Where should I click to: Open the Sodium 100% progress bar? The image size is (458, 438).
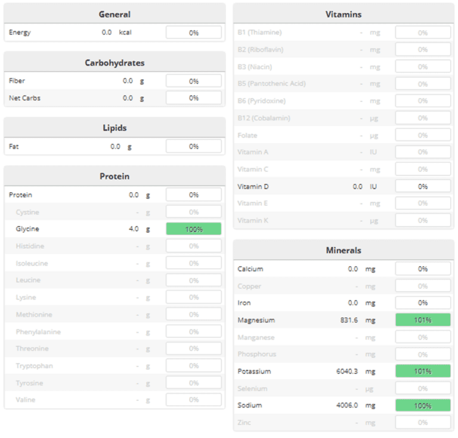(x=423, y=406)
